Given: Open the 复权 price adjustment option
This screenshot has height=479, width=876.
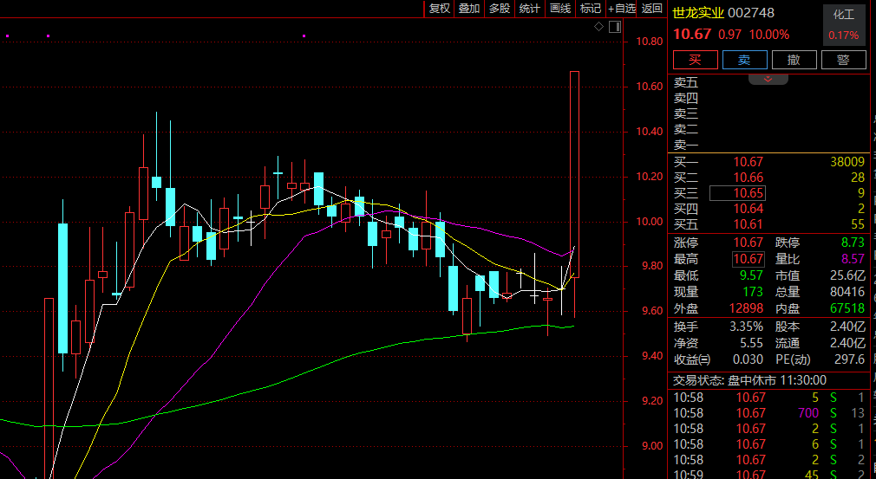Looking at the screenshot, I should point(440,9).
